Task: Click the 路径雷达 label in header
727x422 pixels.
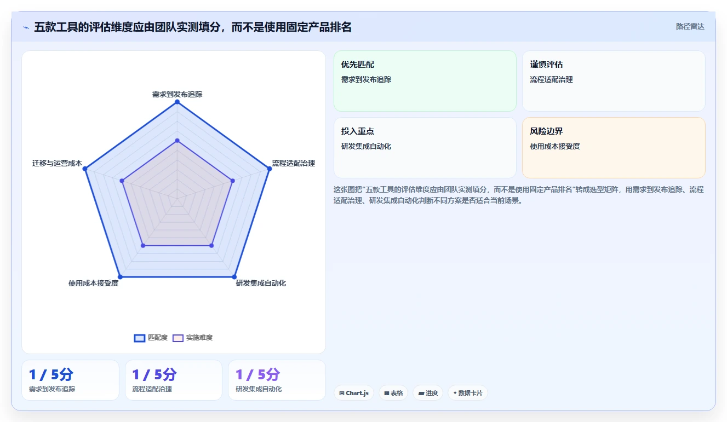Action: 690,26
